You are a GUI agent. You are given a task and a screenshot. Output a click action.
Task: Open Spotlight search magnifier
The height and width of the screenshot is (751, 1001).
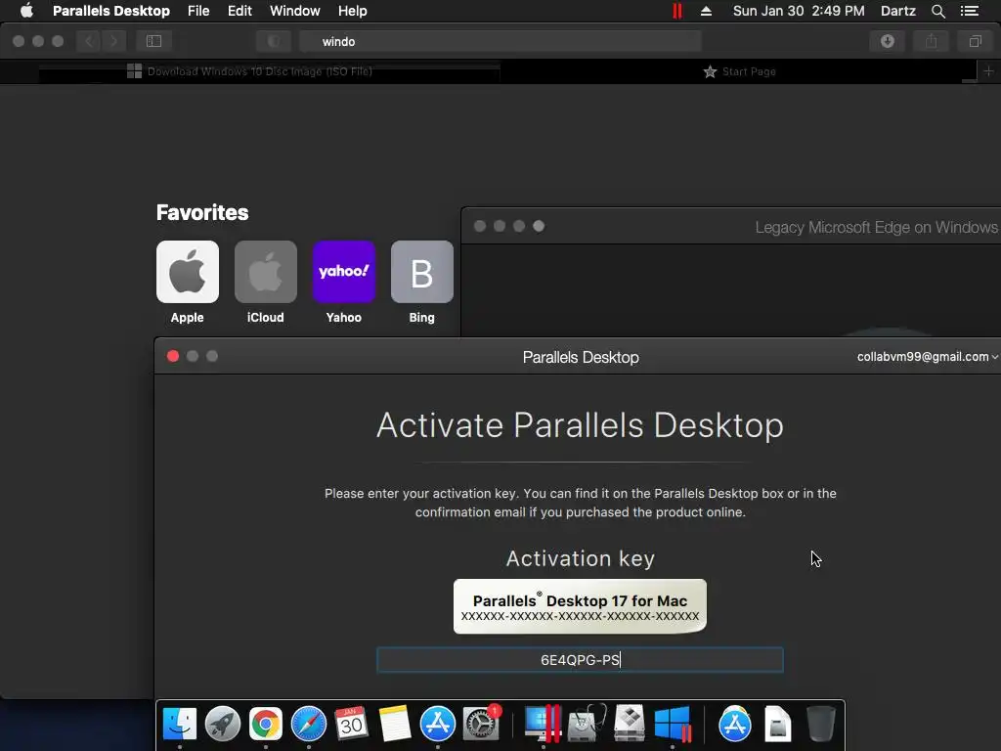click(937, 11)
